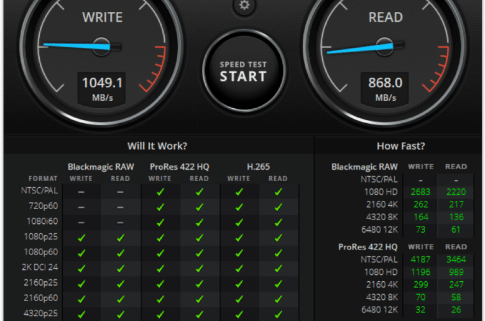485x321 pixels.
Task: Click Blackmagic RAW READ checkmark for 2160p60
Action: coord(121,299)
